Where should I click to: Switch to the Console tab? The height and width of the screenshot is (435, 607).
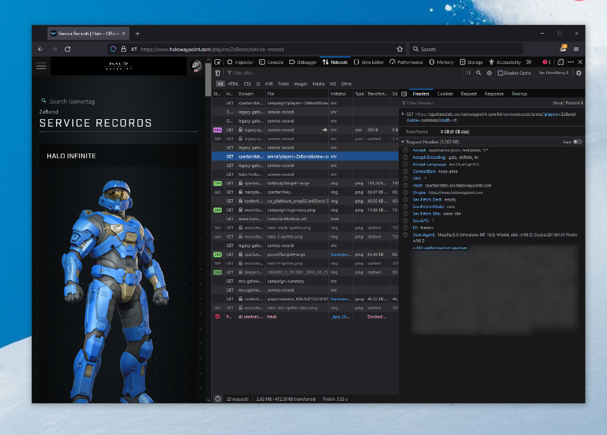(271, 62)
